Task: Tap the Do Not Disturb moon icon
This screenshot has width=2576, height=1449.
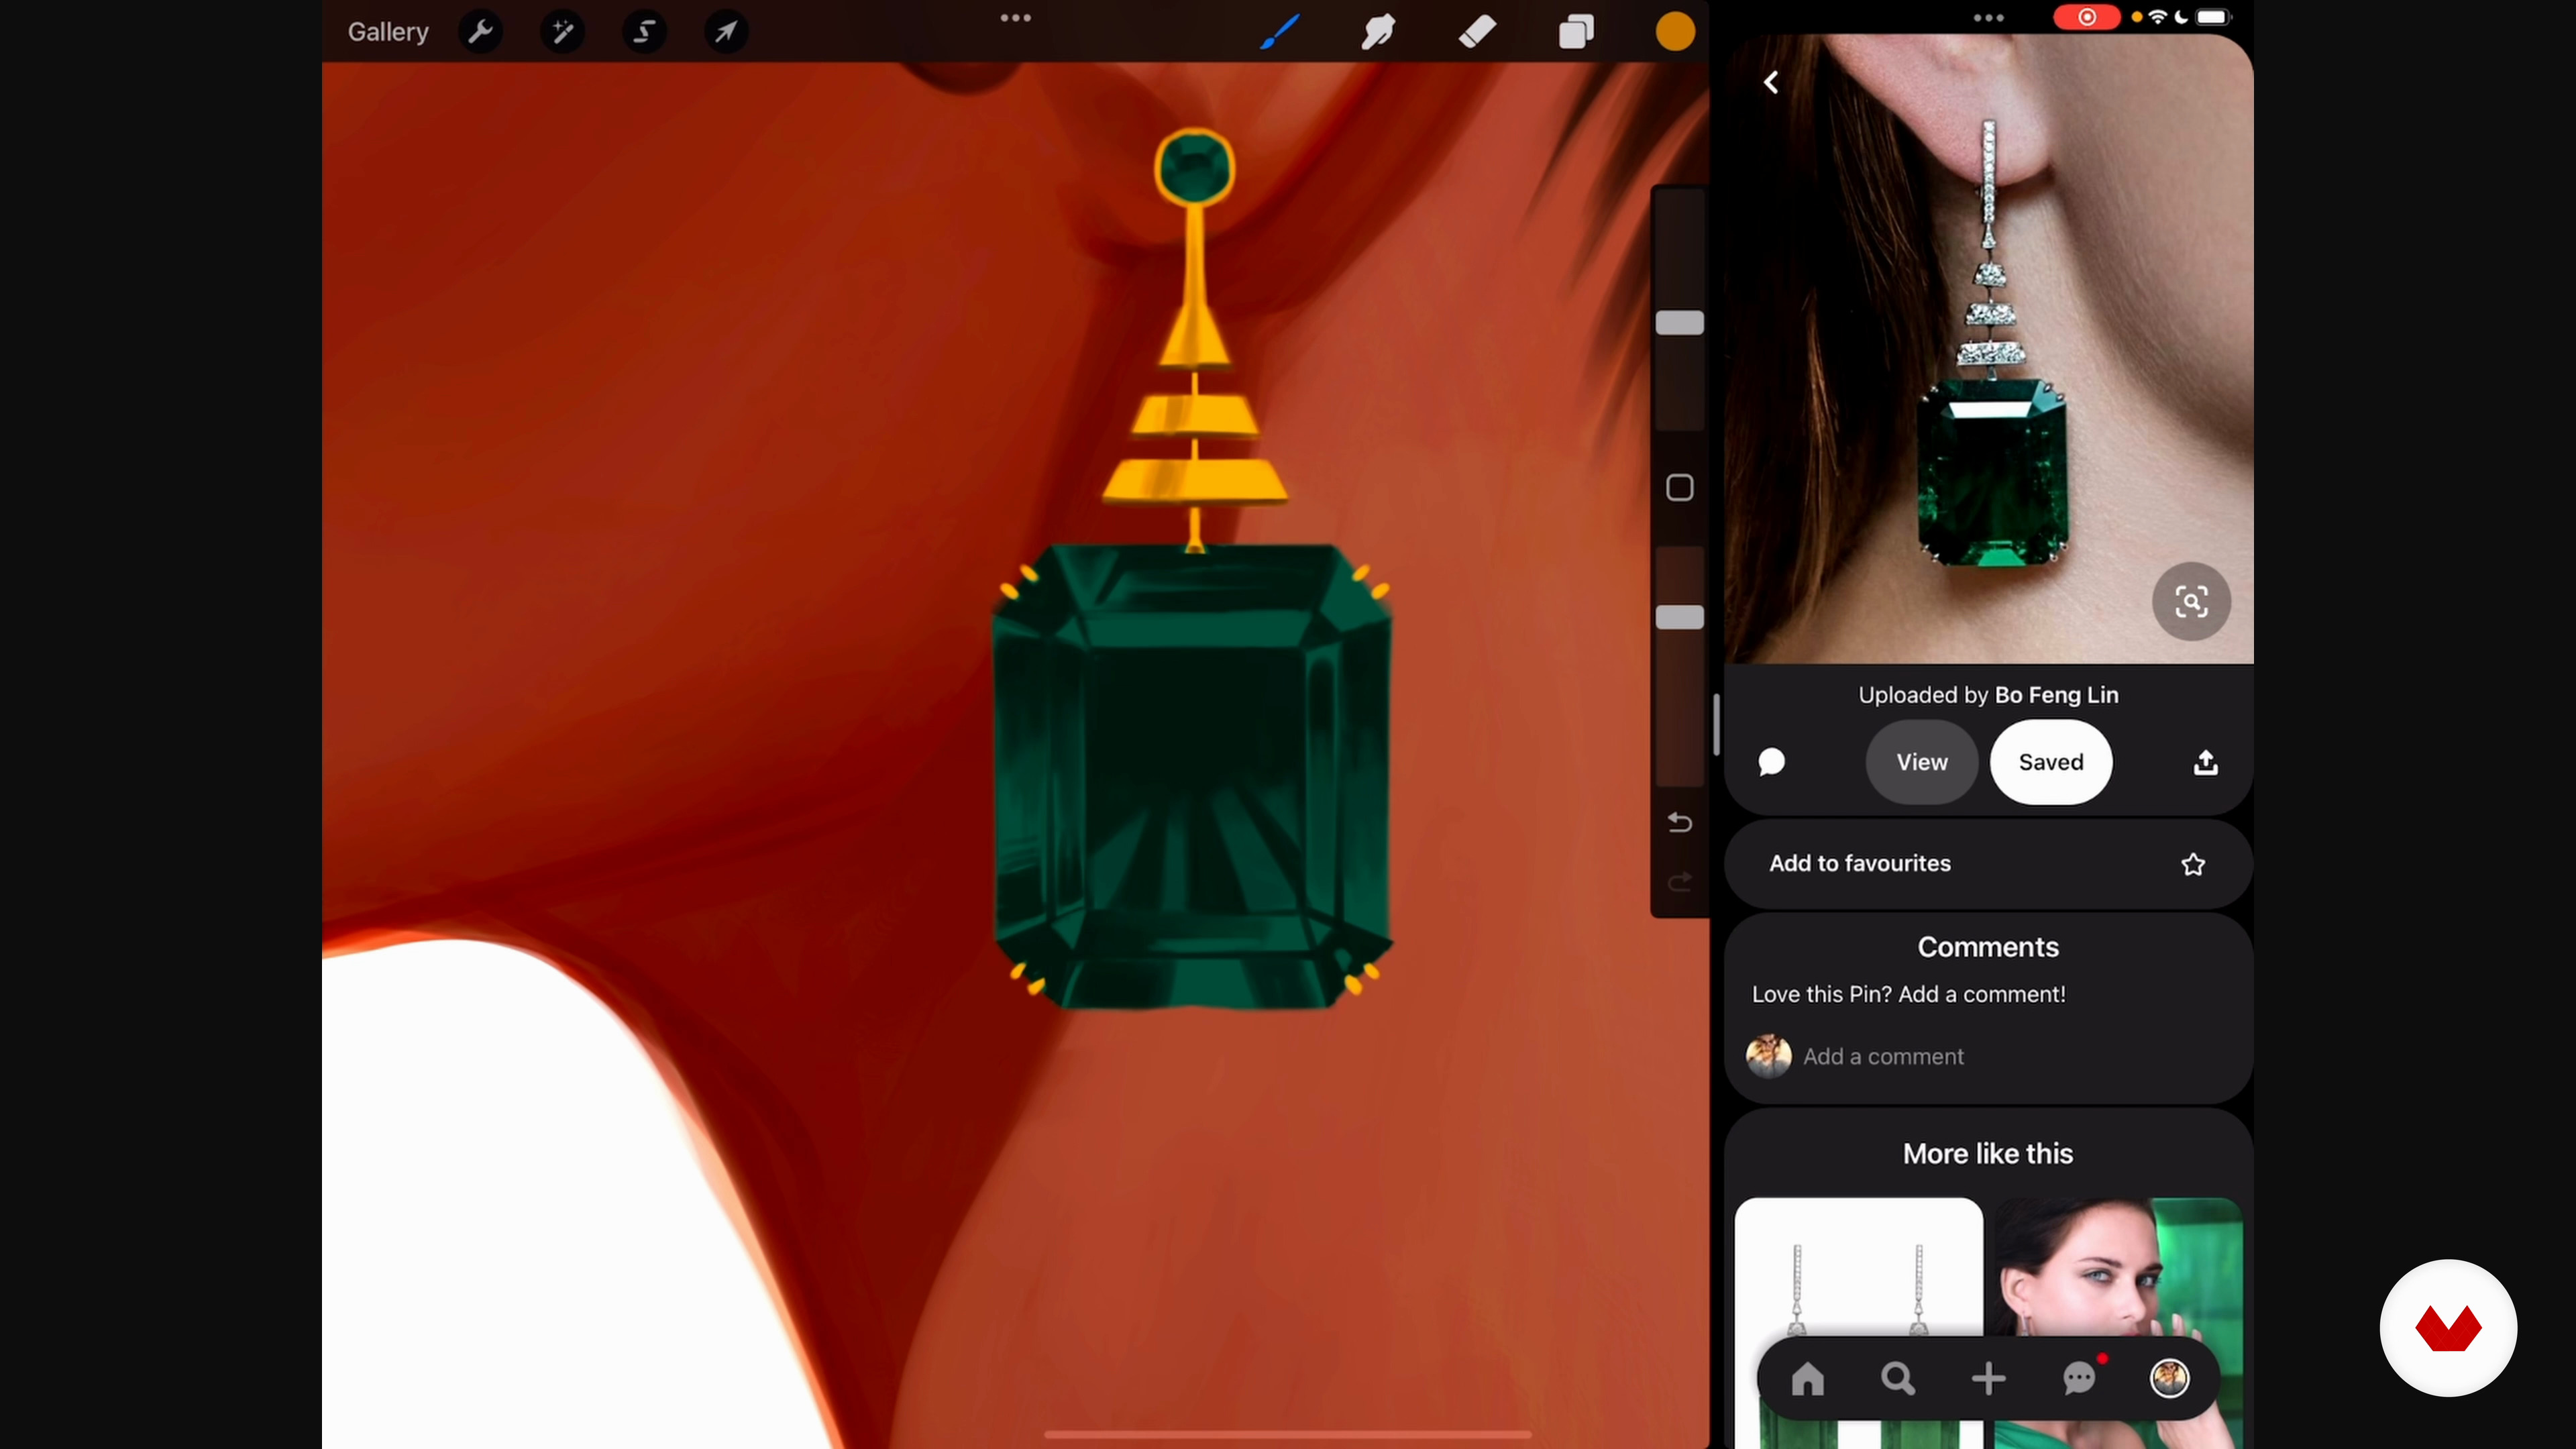Action: click(x=2181, y=17)
